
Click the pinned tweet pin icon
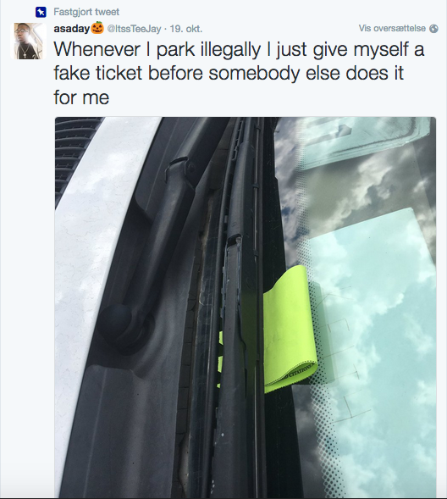[41, 13]
